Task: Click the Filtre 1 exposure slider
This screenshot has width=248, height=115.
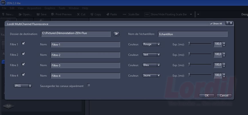Action: [200, 44]
